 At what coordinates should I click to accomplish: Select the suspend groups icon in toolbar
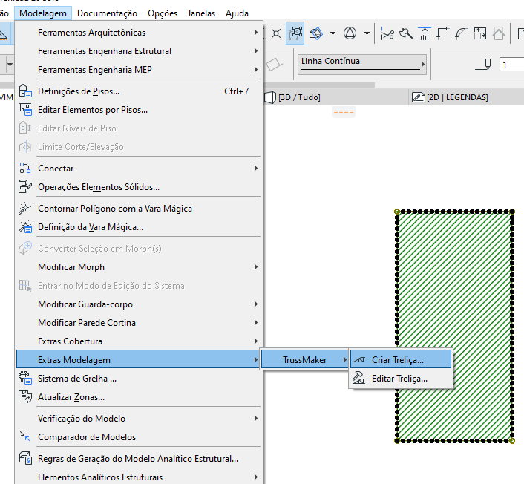click(x=295, y=33)
